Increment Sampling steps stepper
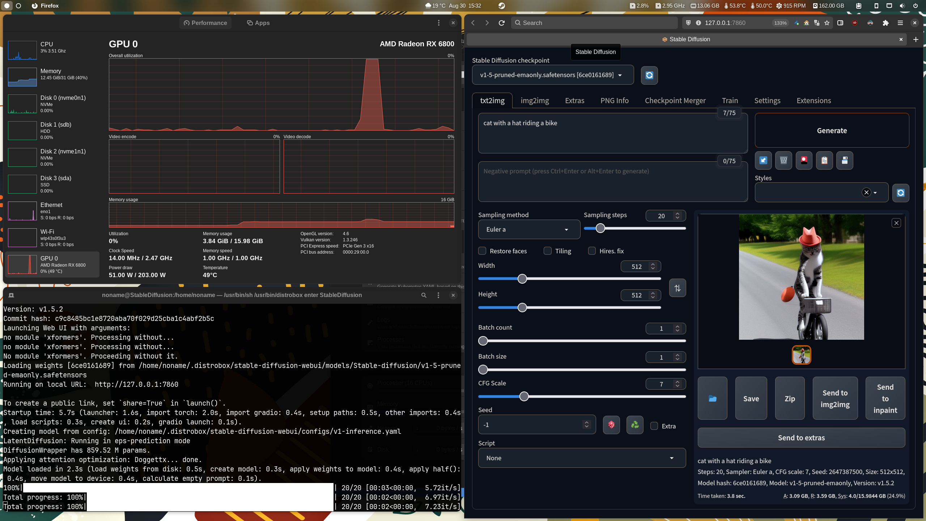Image resolution: width=926 pixels, height=521 pixels. (x=677, y=214)
